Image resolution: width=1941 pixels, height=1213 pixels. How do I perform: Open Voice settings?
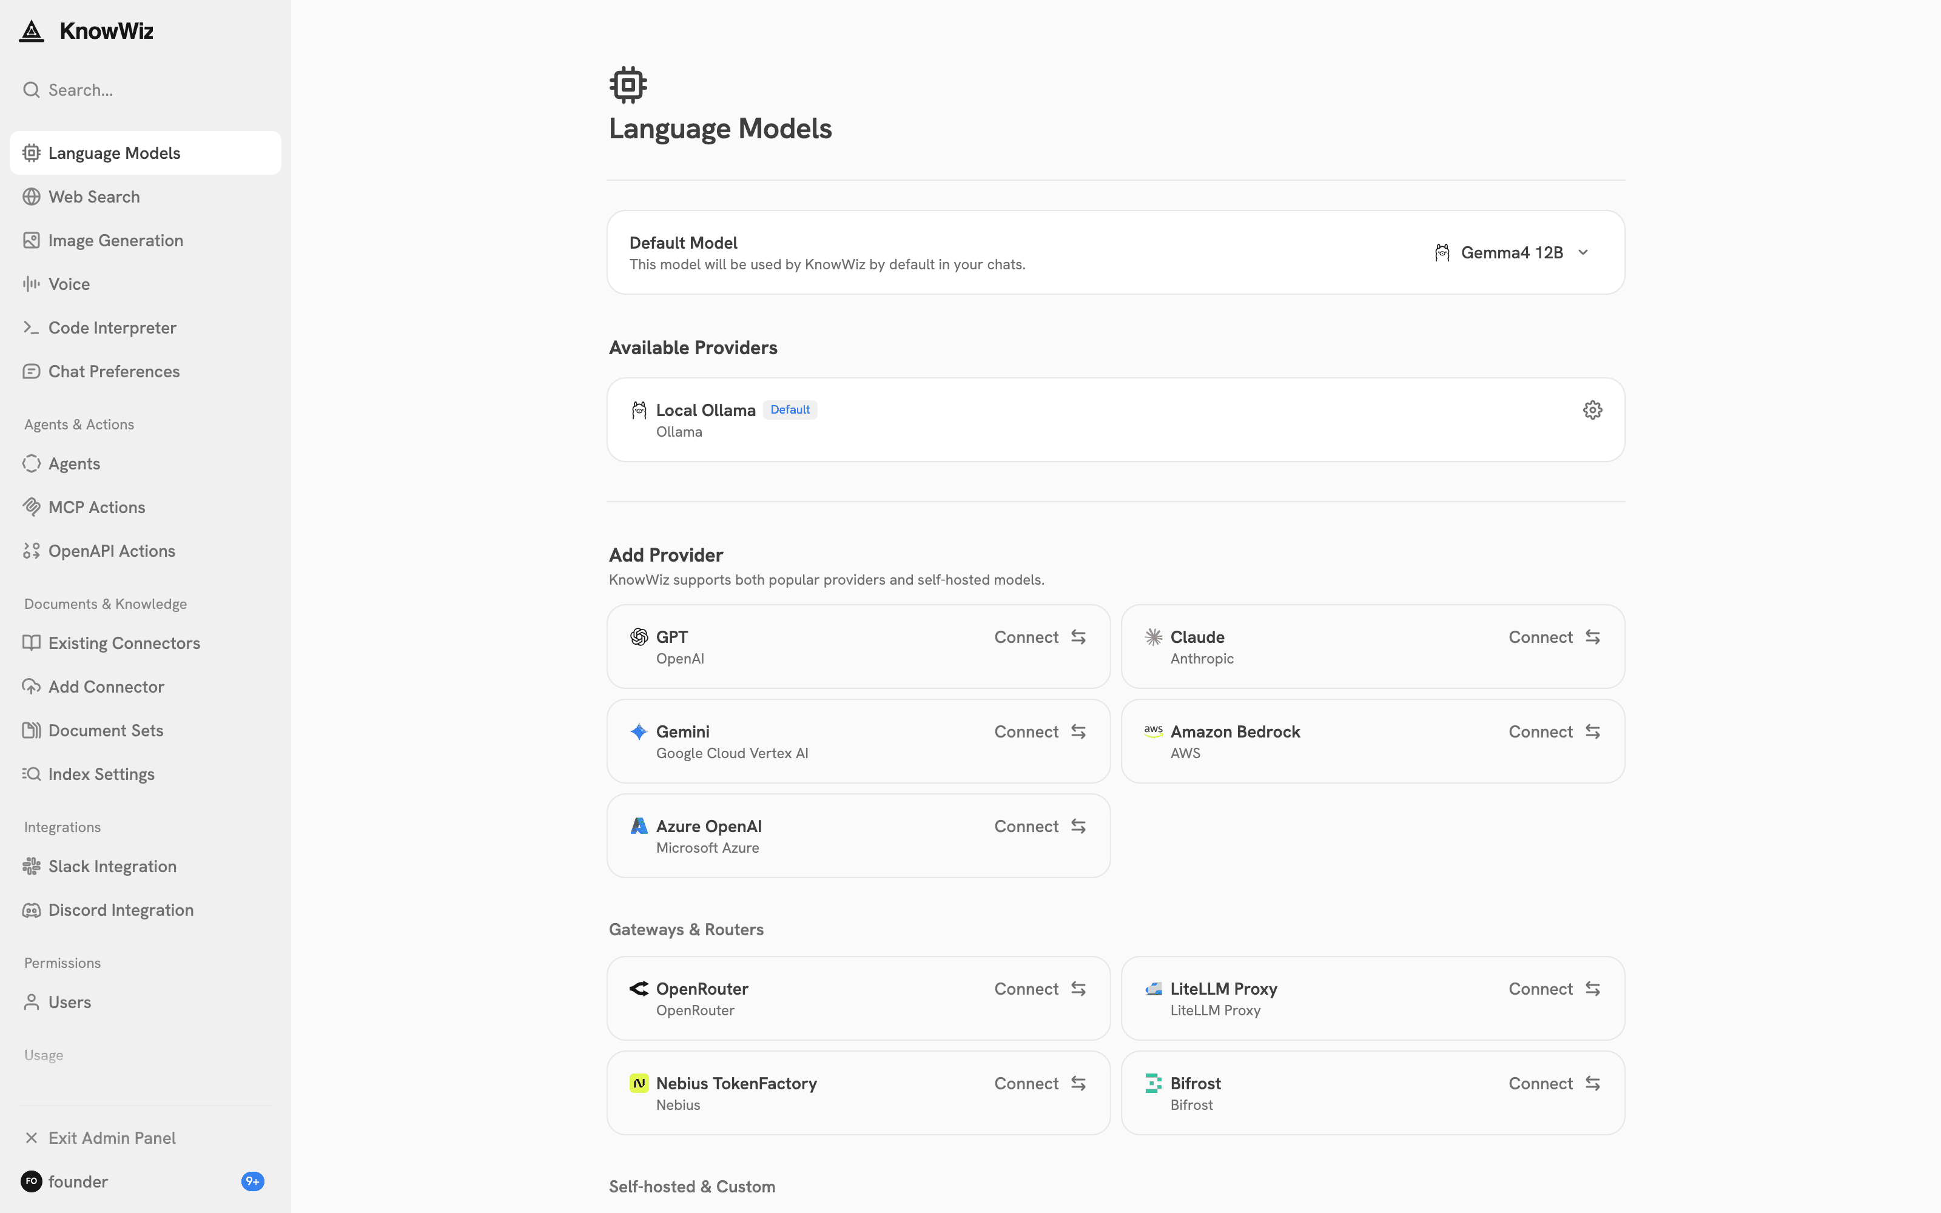point(145,284)
